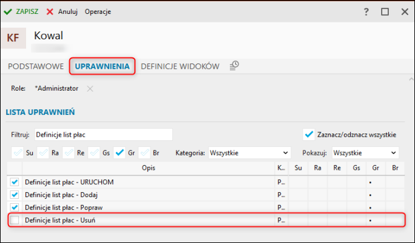Open the change history icon tab
Viewport: 415px width, 243px height.
point(234,66)
